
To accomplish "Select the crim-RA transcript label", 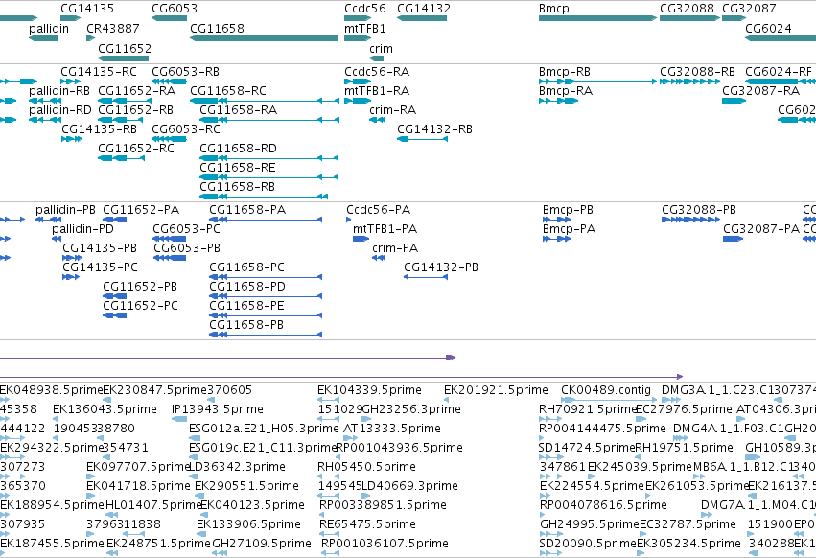I will point(392,110).
